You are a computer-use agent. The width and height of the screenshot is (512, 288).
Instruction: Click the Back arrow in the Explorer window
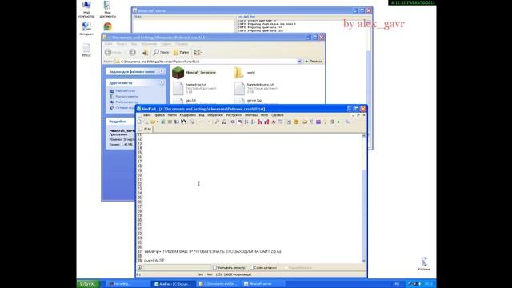coord(108,52)
